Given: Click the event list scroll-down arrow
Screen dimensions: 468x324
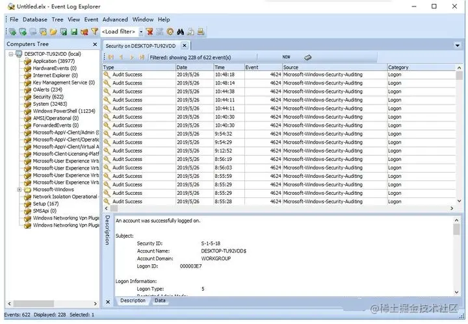Looking at the screenshot, I should [459, 201].
